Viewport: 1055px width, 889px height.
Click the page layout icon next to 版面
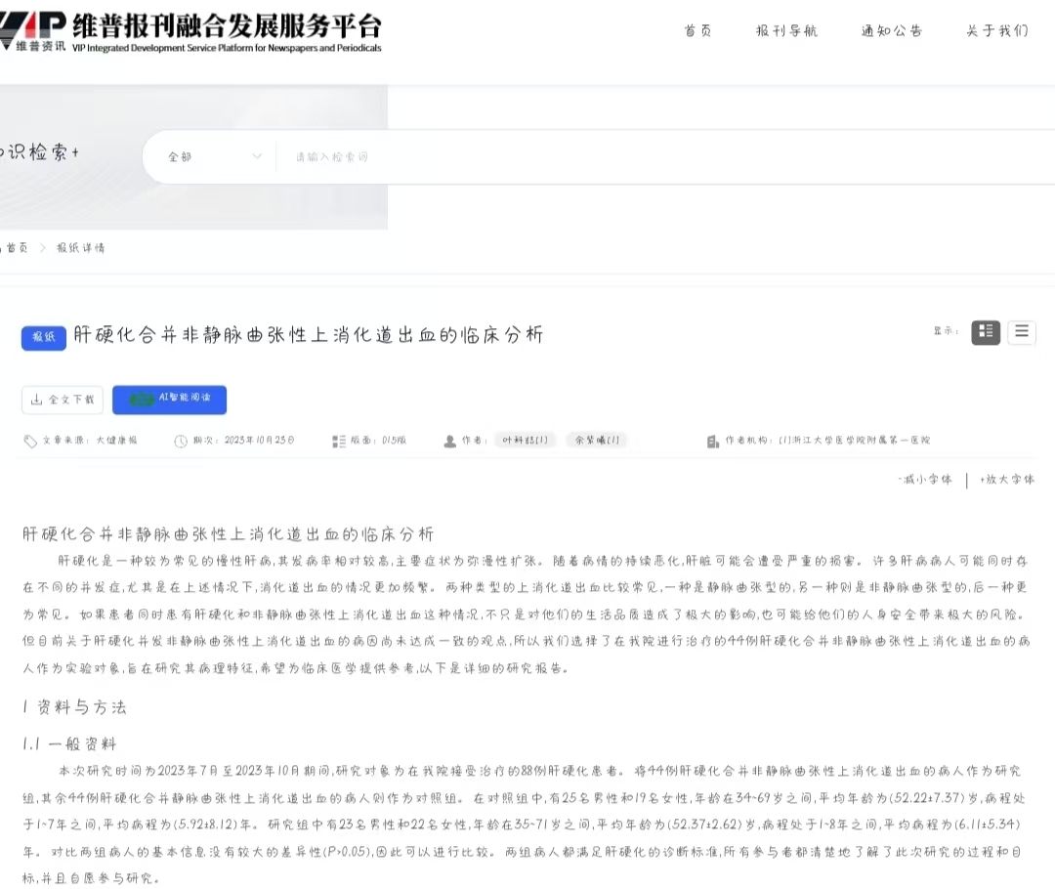(339, 441)
